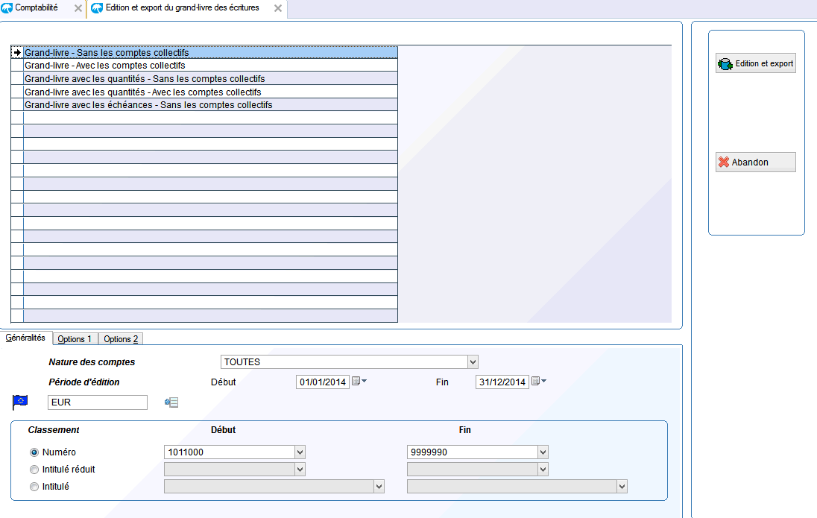
Task: Click the printer icon on Edition et export
Action: [723, 63]
